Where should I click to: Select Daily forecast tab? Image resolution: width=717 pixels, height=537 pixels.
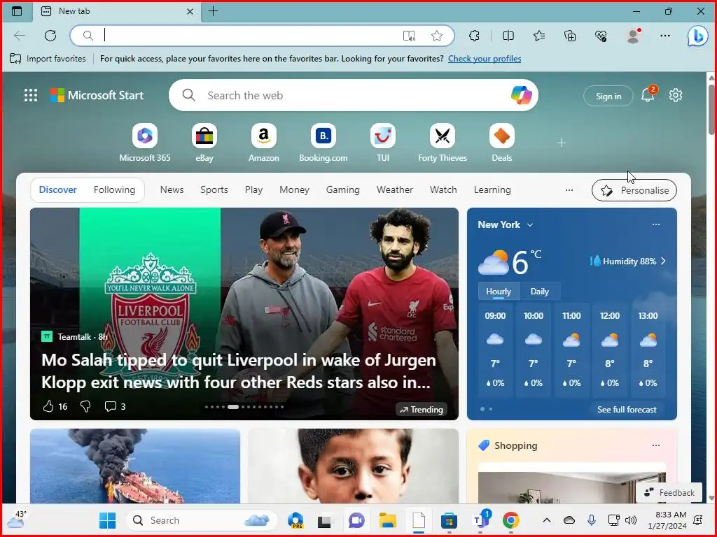tap(540, 292)
